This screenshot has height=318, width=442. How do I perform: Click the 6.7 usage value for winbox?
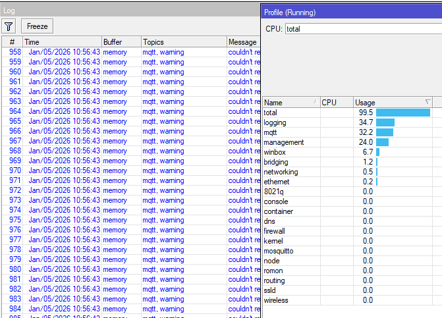[368, 152]
